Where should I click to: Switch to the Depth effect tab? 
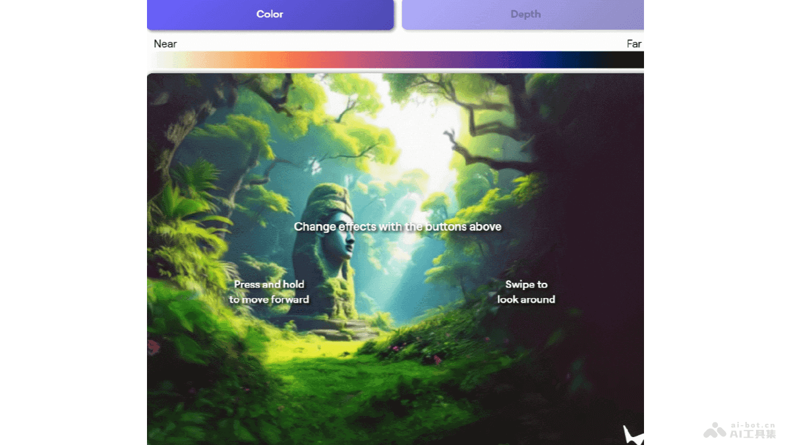(525, 15)
